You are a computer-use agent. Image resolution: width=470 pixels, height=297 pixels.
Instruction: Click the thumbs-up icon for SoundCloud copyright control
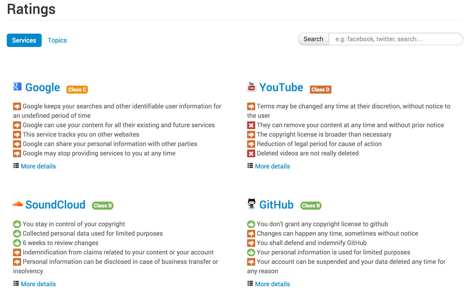click(x=17, y=224)
